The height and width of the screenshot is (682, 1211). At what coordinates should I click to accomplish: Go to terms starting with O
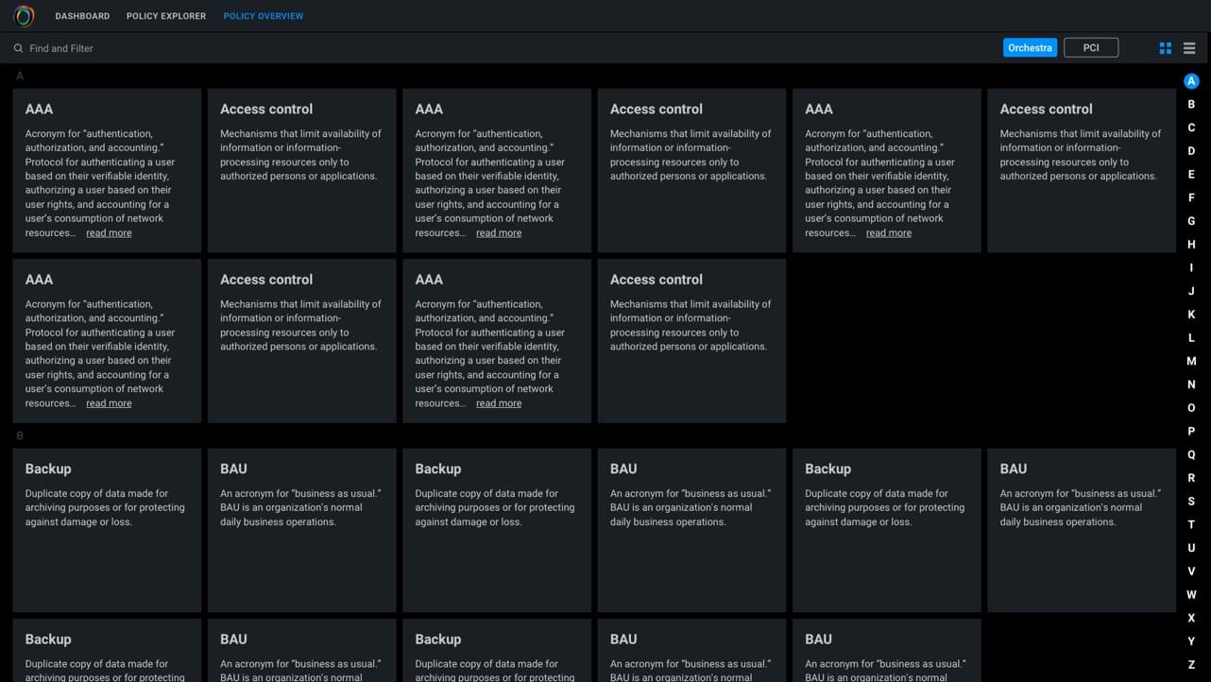pyautogui.click(x=1191, y=408)
